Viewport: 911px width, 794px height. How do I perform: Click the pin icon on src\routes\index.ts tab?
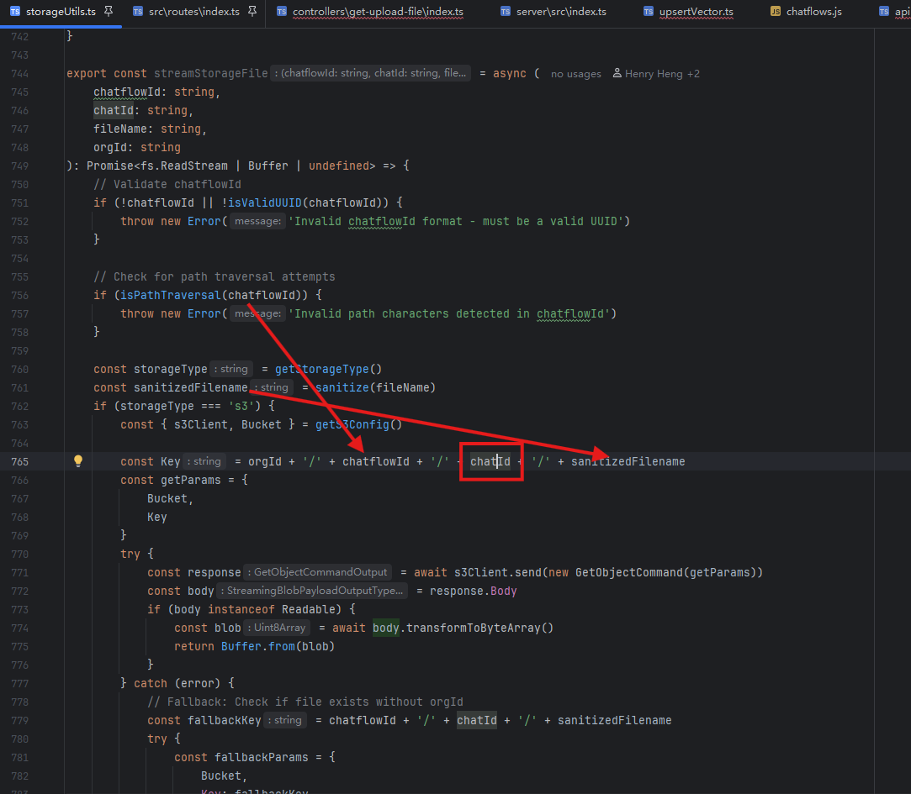(252, 12)
